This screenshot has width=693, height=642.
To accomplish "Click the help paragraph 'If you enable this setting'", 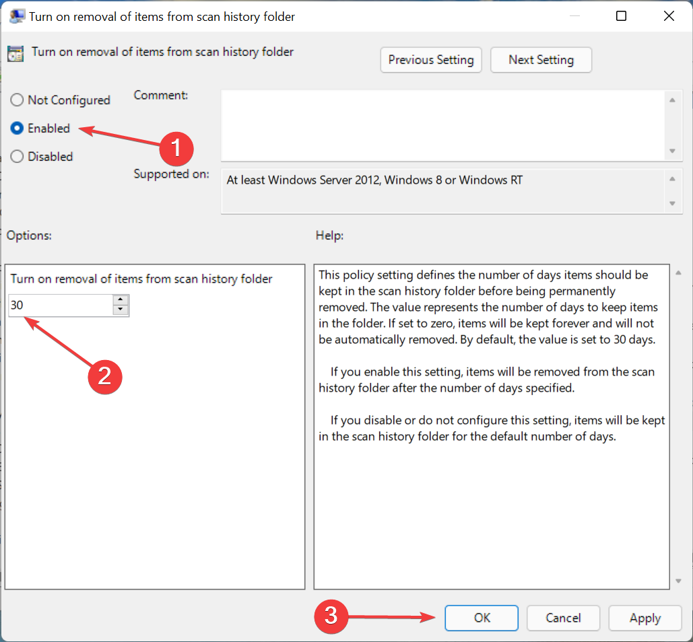I will (487, 380).
